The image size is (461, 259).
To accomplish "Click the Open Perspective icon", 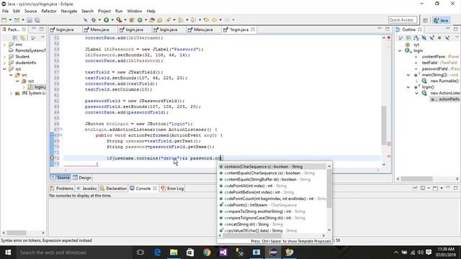I will tap(425, 20).
